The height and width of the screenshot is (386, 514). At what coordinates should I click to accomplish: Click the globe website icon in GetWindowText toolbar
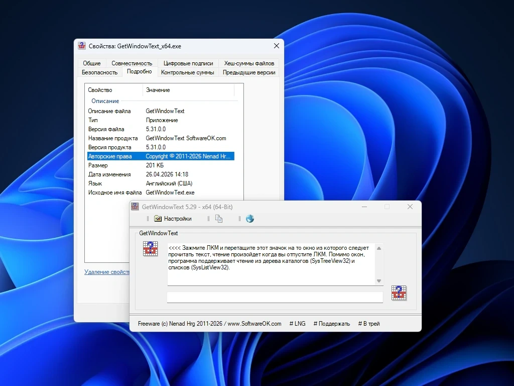tap(250, 219)
